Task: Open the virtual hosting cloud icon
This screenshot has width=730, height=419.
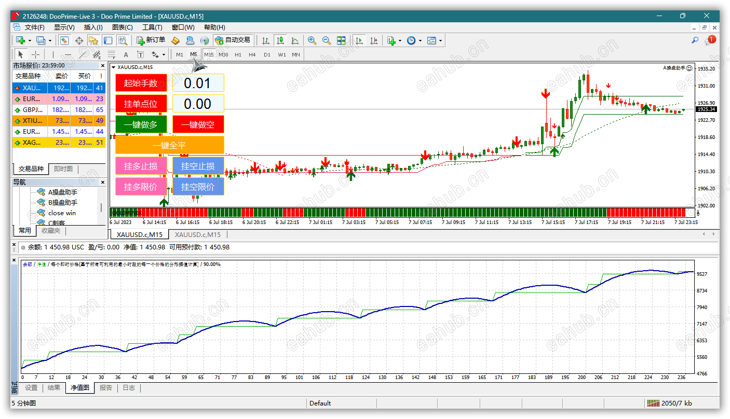Action: pyautogui.click(x=190, y=40)
